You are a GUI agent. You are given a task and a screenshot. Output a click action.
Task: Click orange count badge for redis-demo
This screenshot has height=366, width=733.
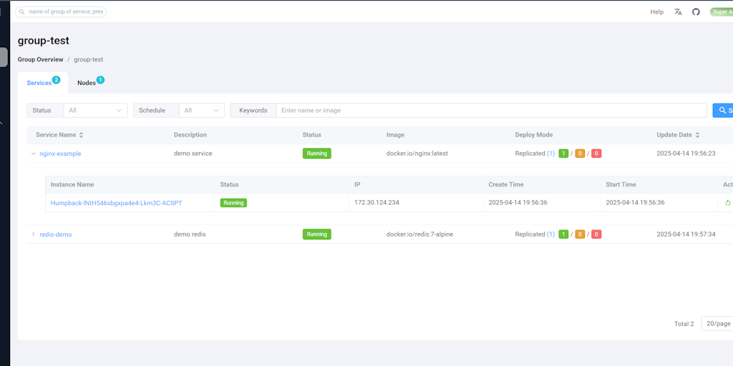(580, 234)
